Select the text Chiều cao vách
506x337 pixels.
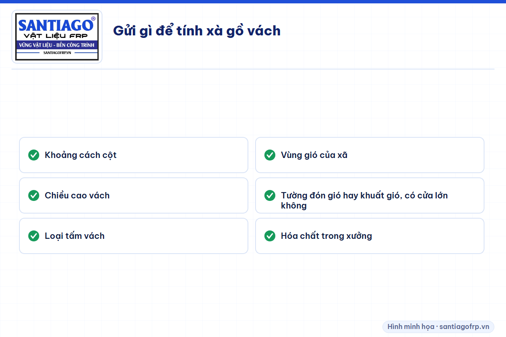77,195
